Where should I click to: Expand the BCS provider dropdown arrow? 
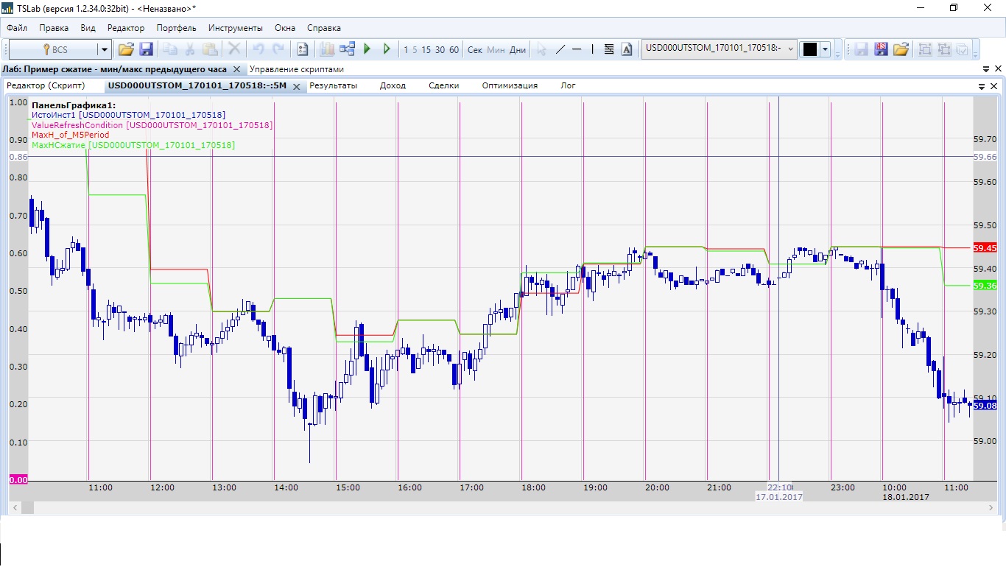[x=105, y=49]
